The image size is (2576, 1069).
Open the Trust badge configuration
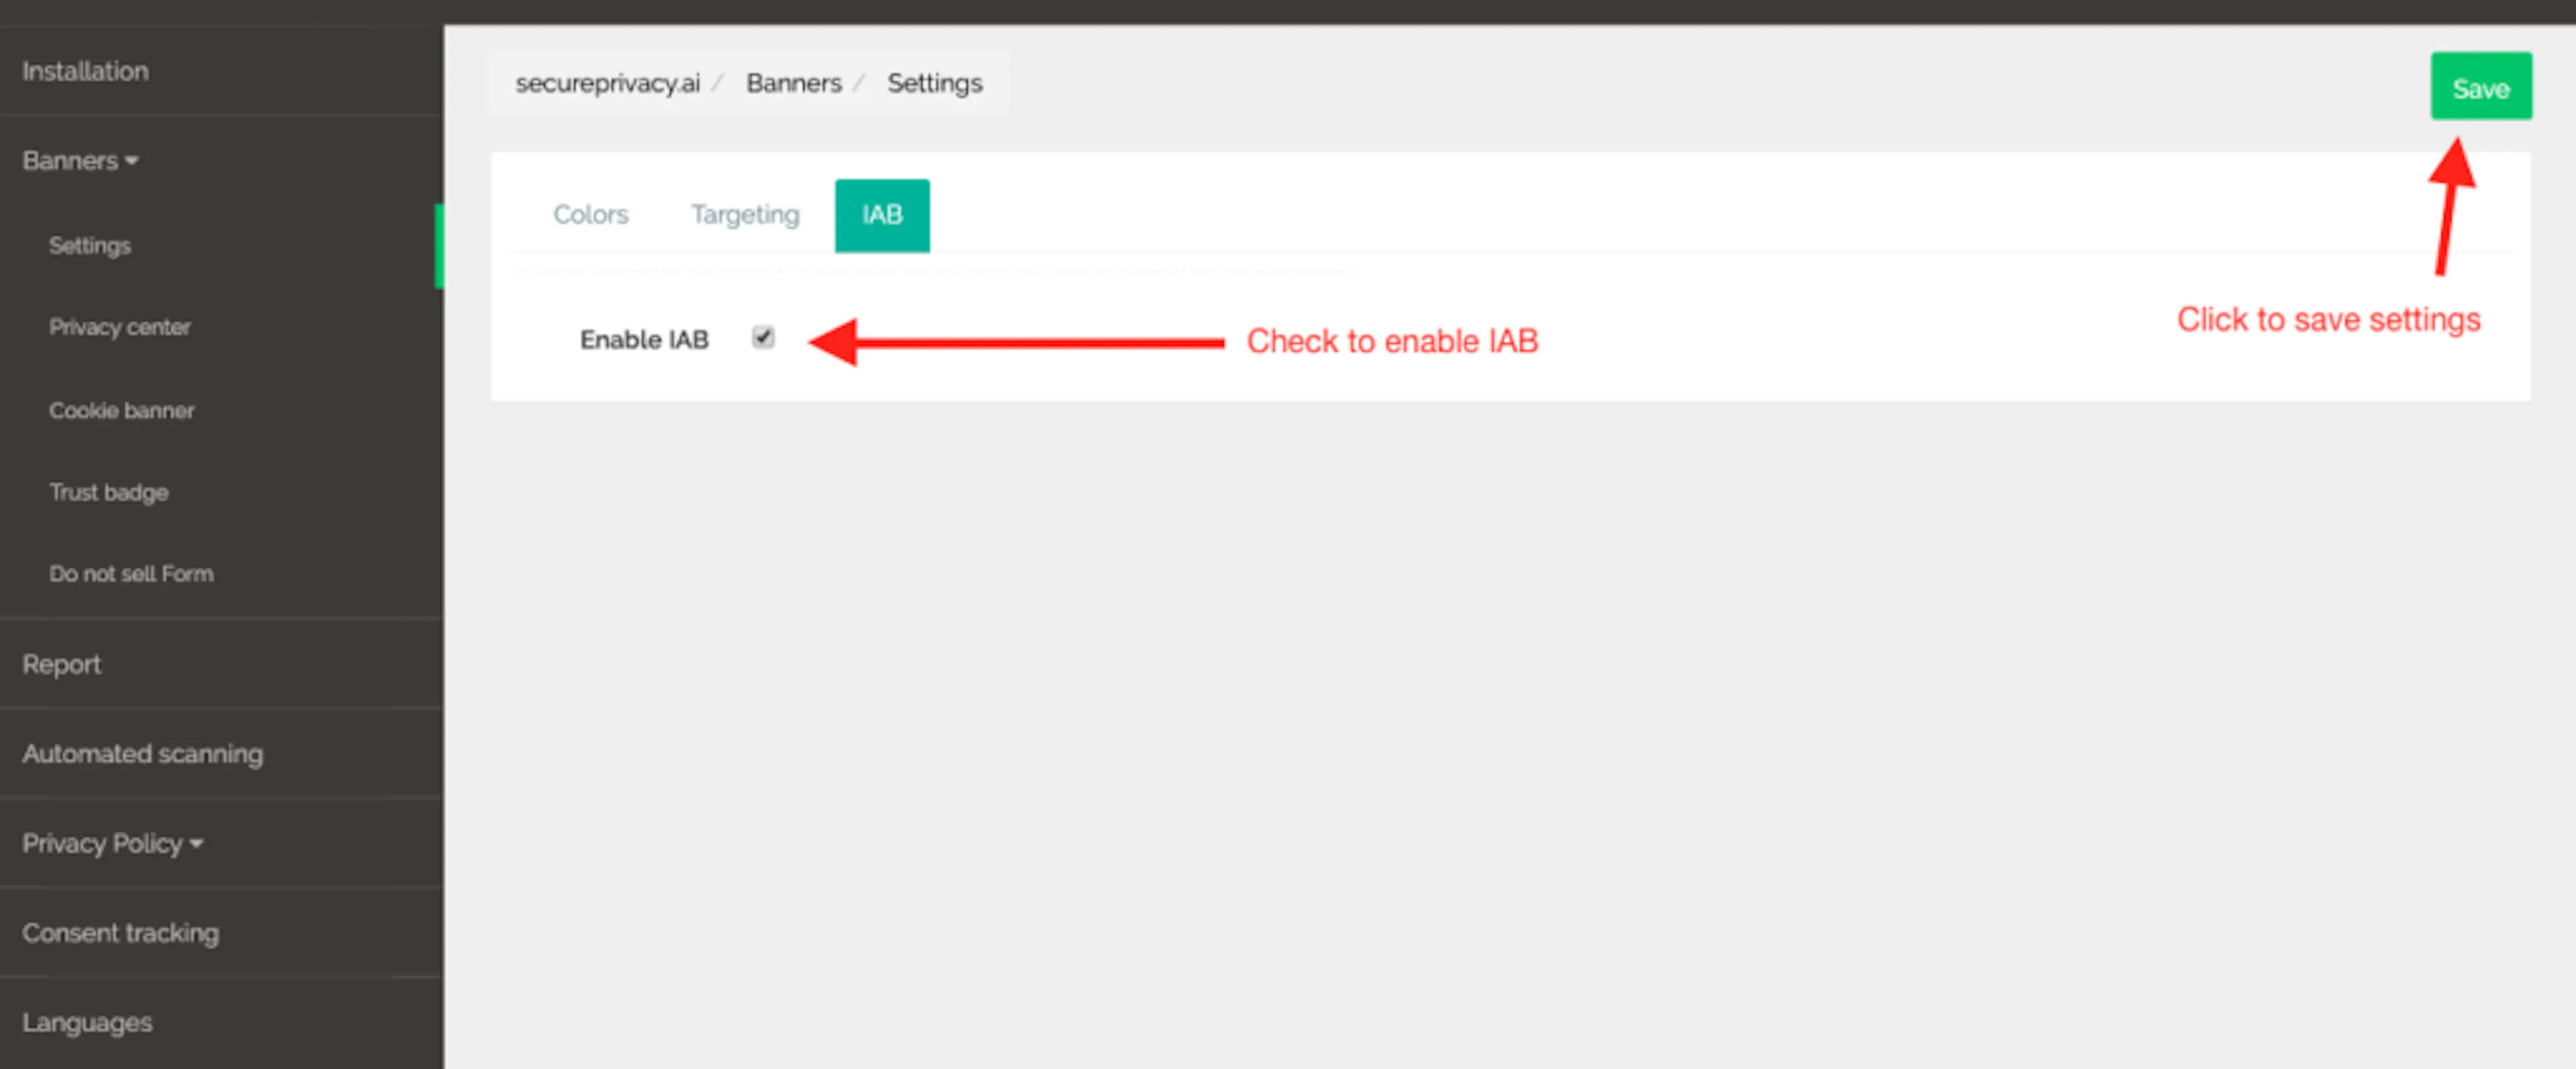(x=108, y=491)
